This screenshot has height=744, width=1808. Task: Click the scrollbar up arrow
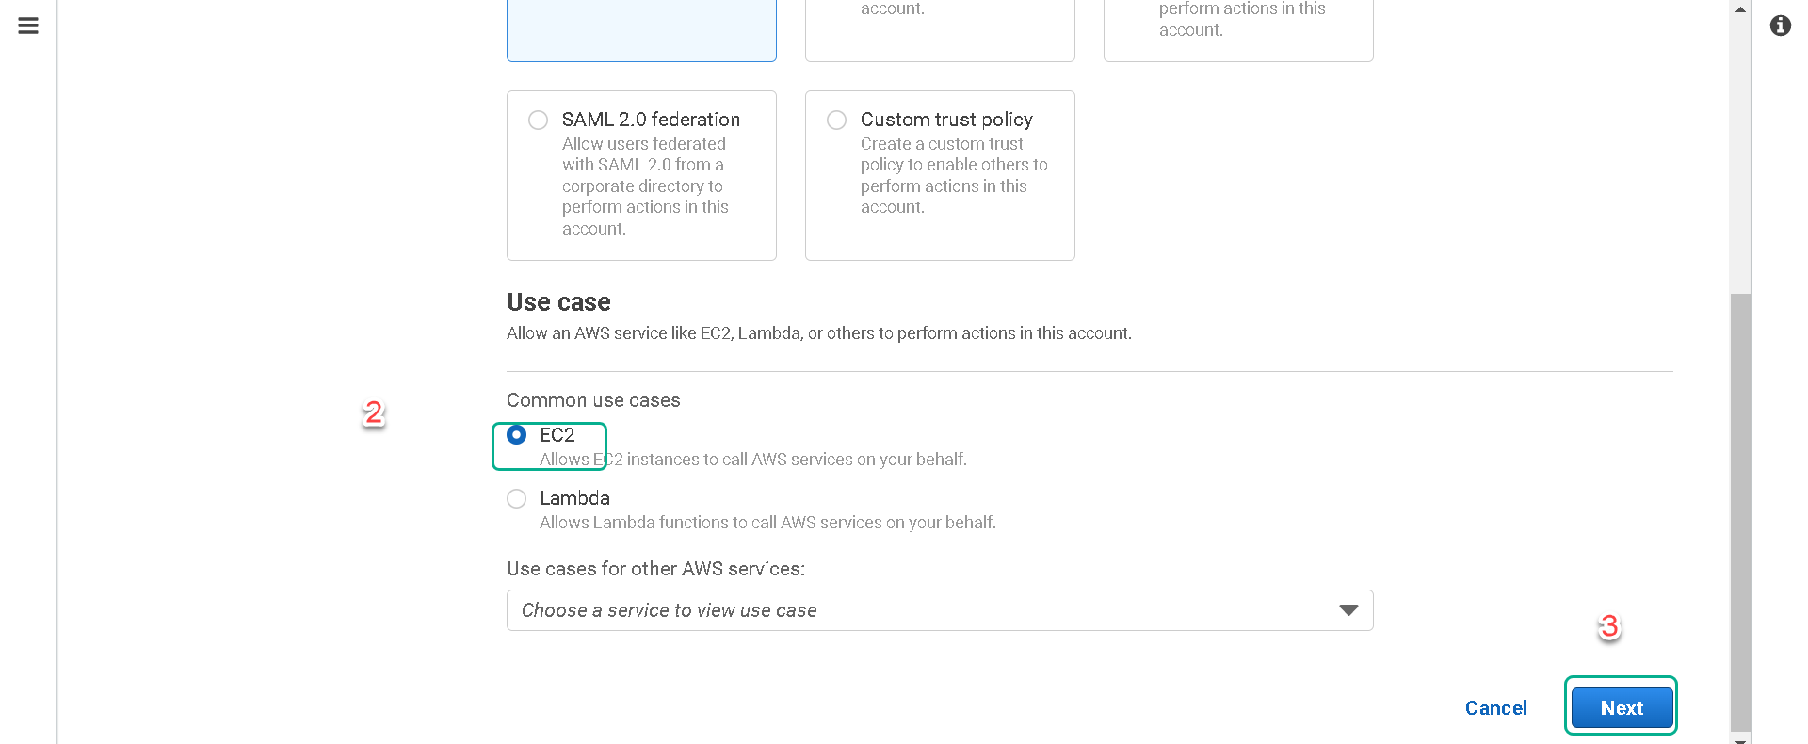pyautogui.click(x=1740, y=8)
